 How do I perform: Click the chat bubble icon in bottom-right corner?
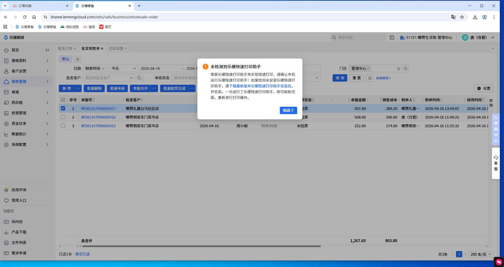499,262
